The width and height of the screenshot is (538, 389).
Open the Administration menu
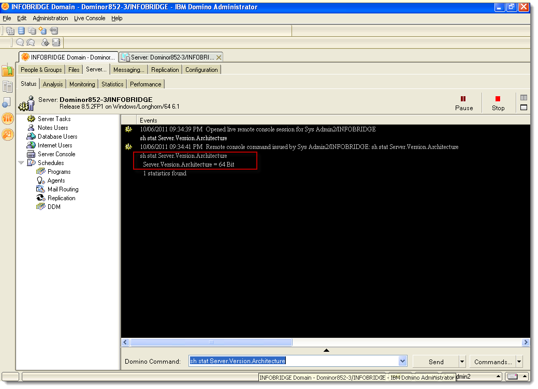tap(50, 18)
